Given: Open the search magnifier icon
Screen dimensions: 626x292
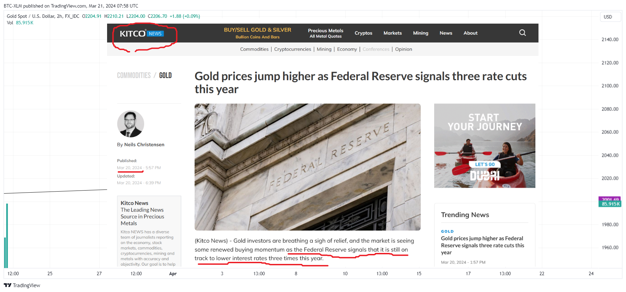Looking at the screenshot, I should tap(522, 33).
